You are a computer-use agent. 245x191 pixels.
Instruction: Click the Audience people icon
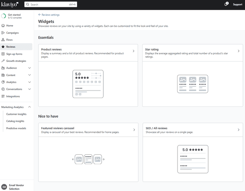coord(3,68)
